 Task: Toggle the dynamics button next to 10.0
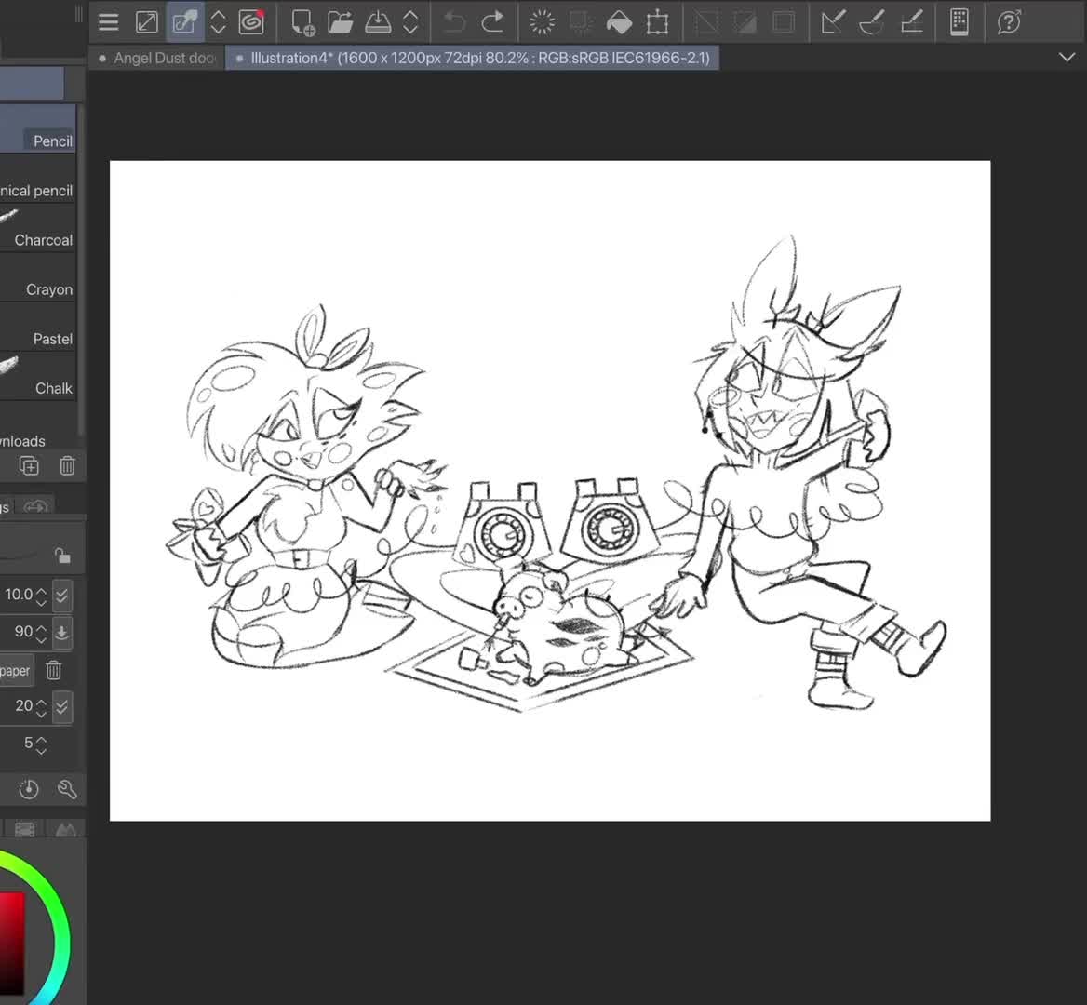click(x=61, y=596)
